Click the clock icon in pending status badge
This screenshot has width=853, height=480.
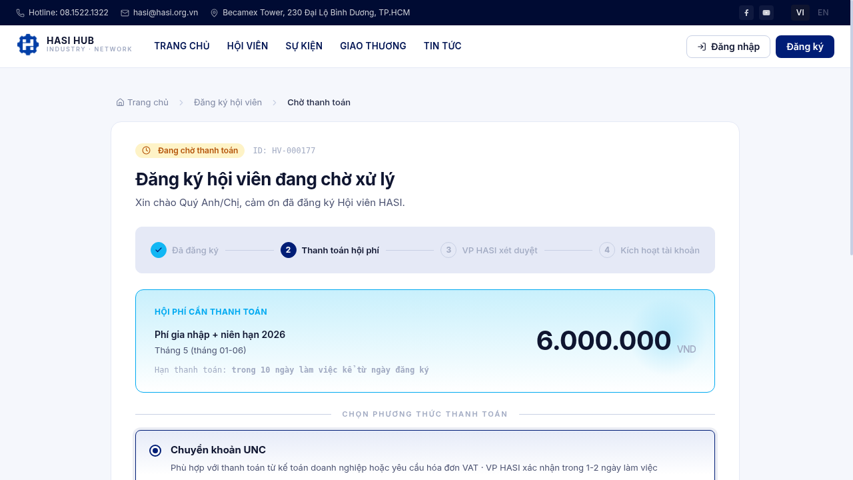[147, 151]
